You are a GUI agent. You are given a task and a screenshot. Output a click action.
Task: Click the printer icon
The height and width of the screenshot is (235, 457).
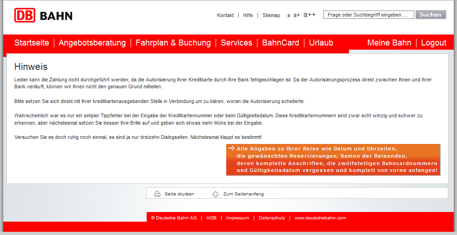click(x=157, y=194)
